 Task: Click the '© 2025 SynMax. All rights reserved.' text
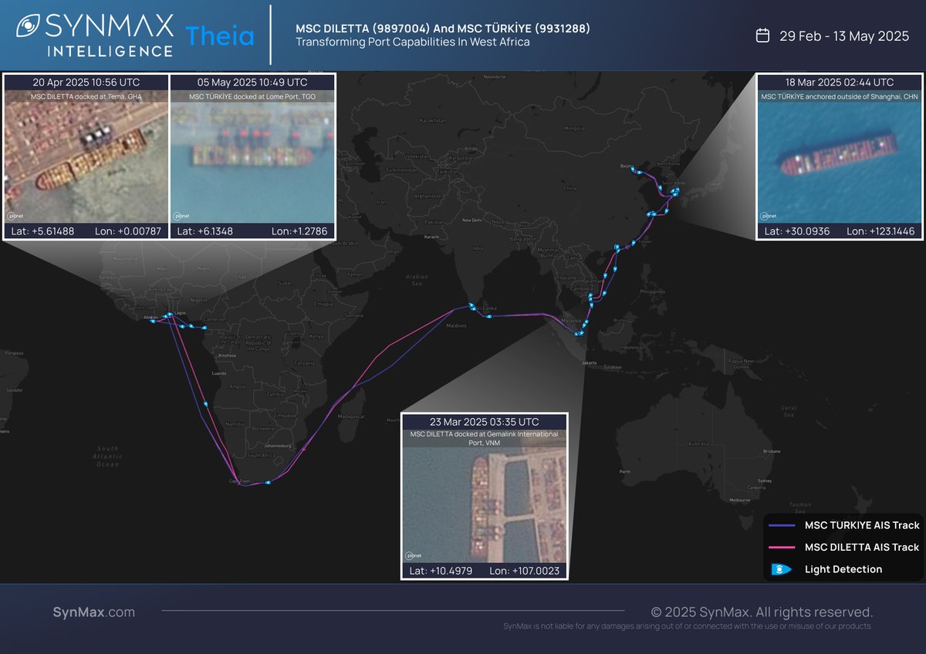coord(762,612)
